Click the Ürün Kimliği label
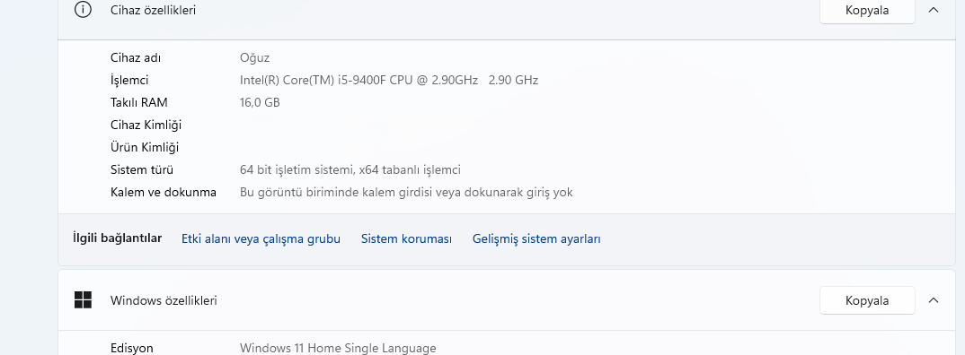Viewport: 965px width, 355px height. click(x=145, y=147)
